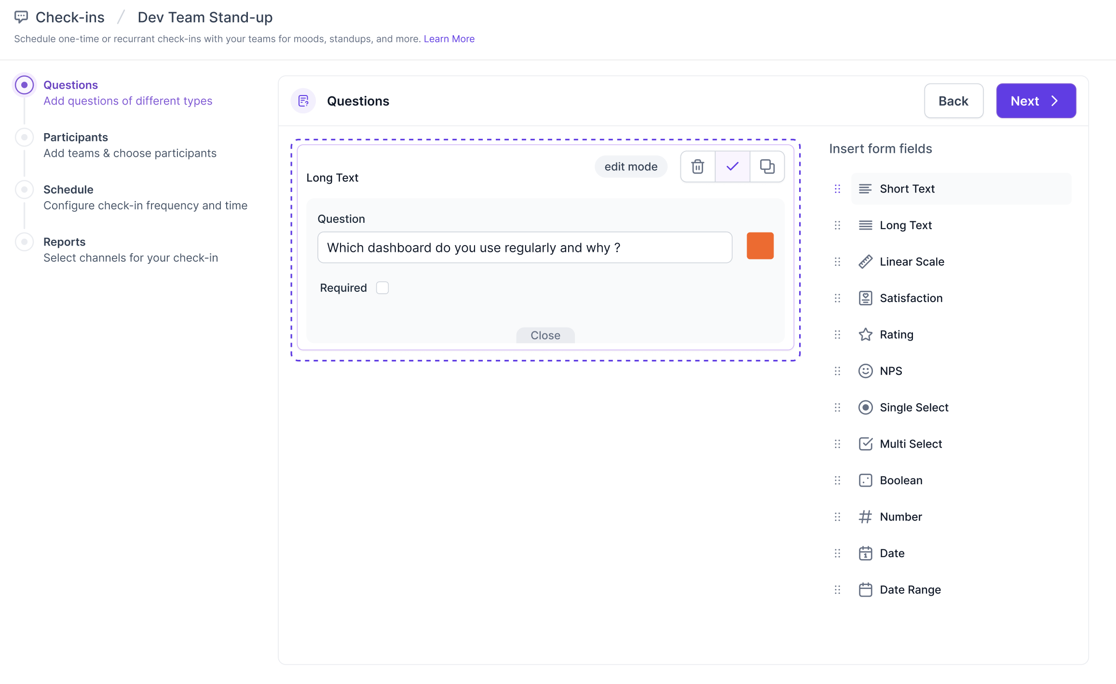Click the duplicate copy icon on question card
Viewport: 1116px width, 684px height.
767,166
